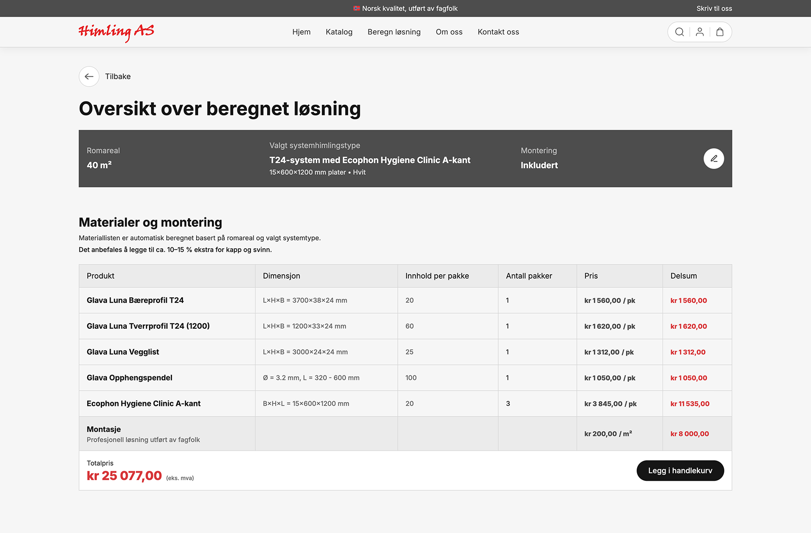811x533 pixels.
Task: Open the search icon in header
Action: [679, 32]
